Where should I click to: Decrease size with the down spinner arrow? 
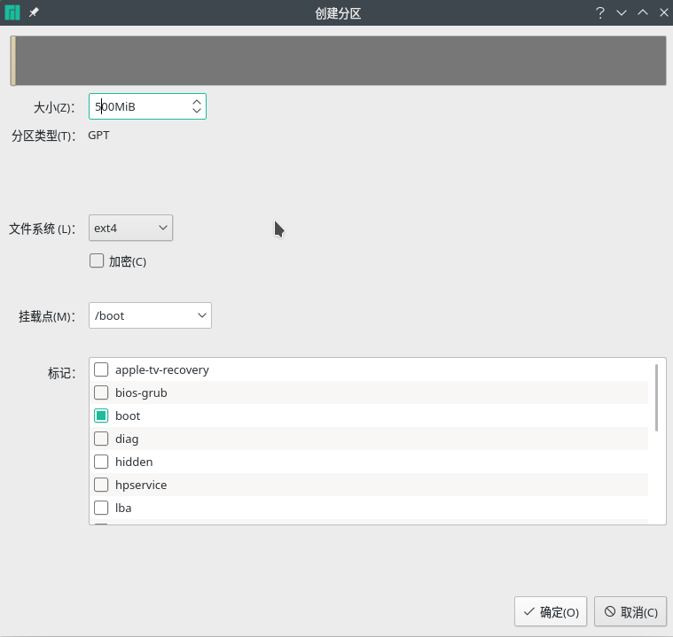coord(197,111)
